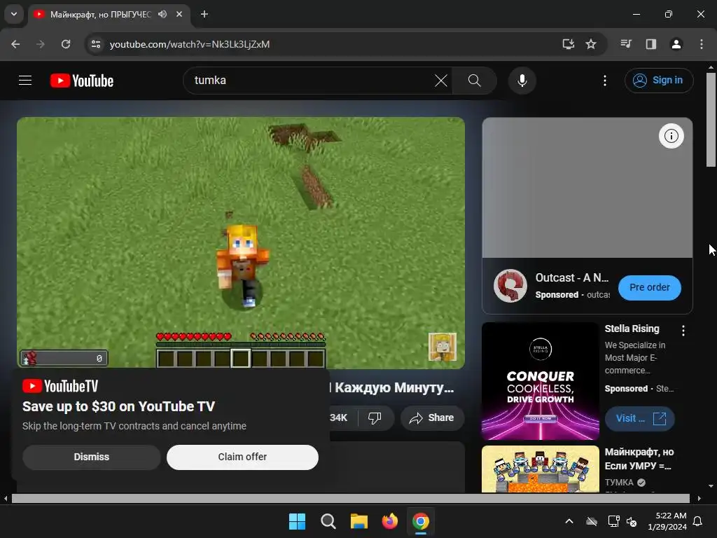Launch Firefox from the taskbar
The height and width of the screenshot is (538, 717).
(x=389, y=521)
